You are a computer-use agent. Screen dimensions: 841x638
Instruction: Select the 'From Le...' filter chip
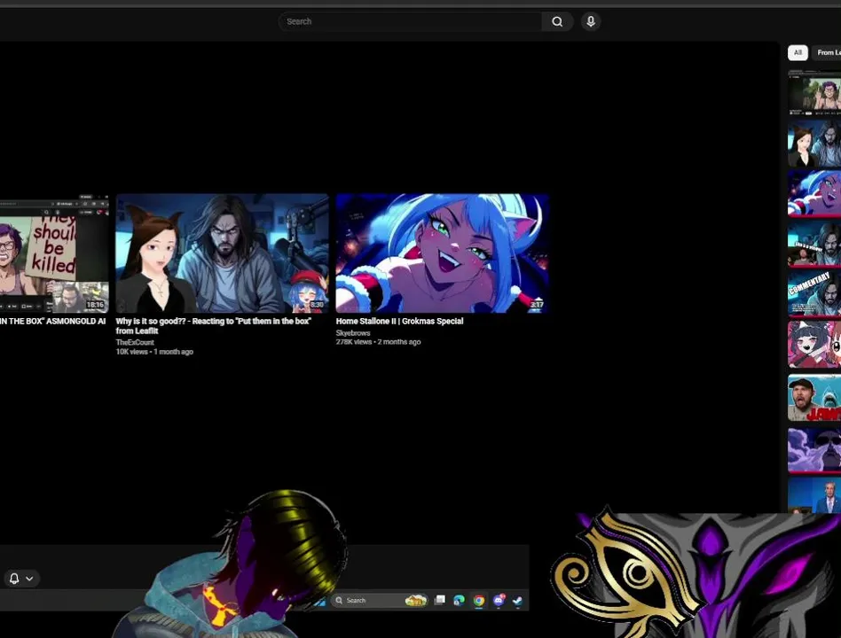coord(828,52)
